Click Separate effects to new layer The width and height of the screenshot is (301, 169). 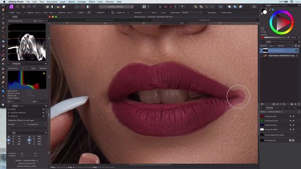pyautogui.click(x=21, y=120)
